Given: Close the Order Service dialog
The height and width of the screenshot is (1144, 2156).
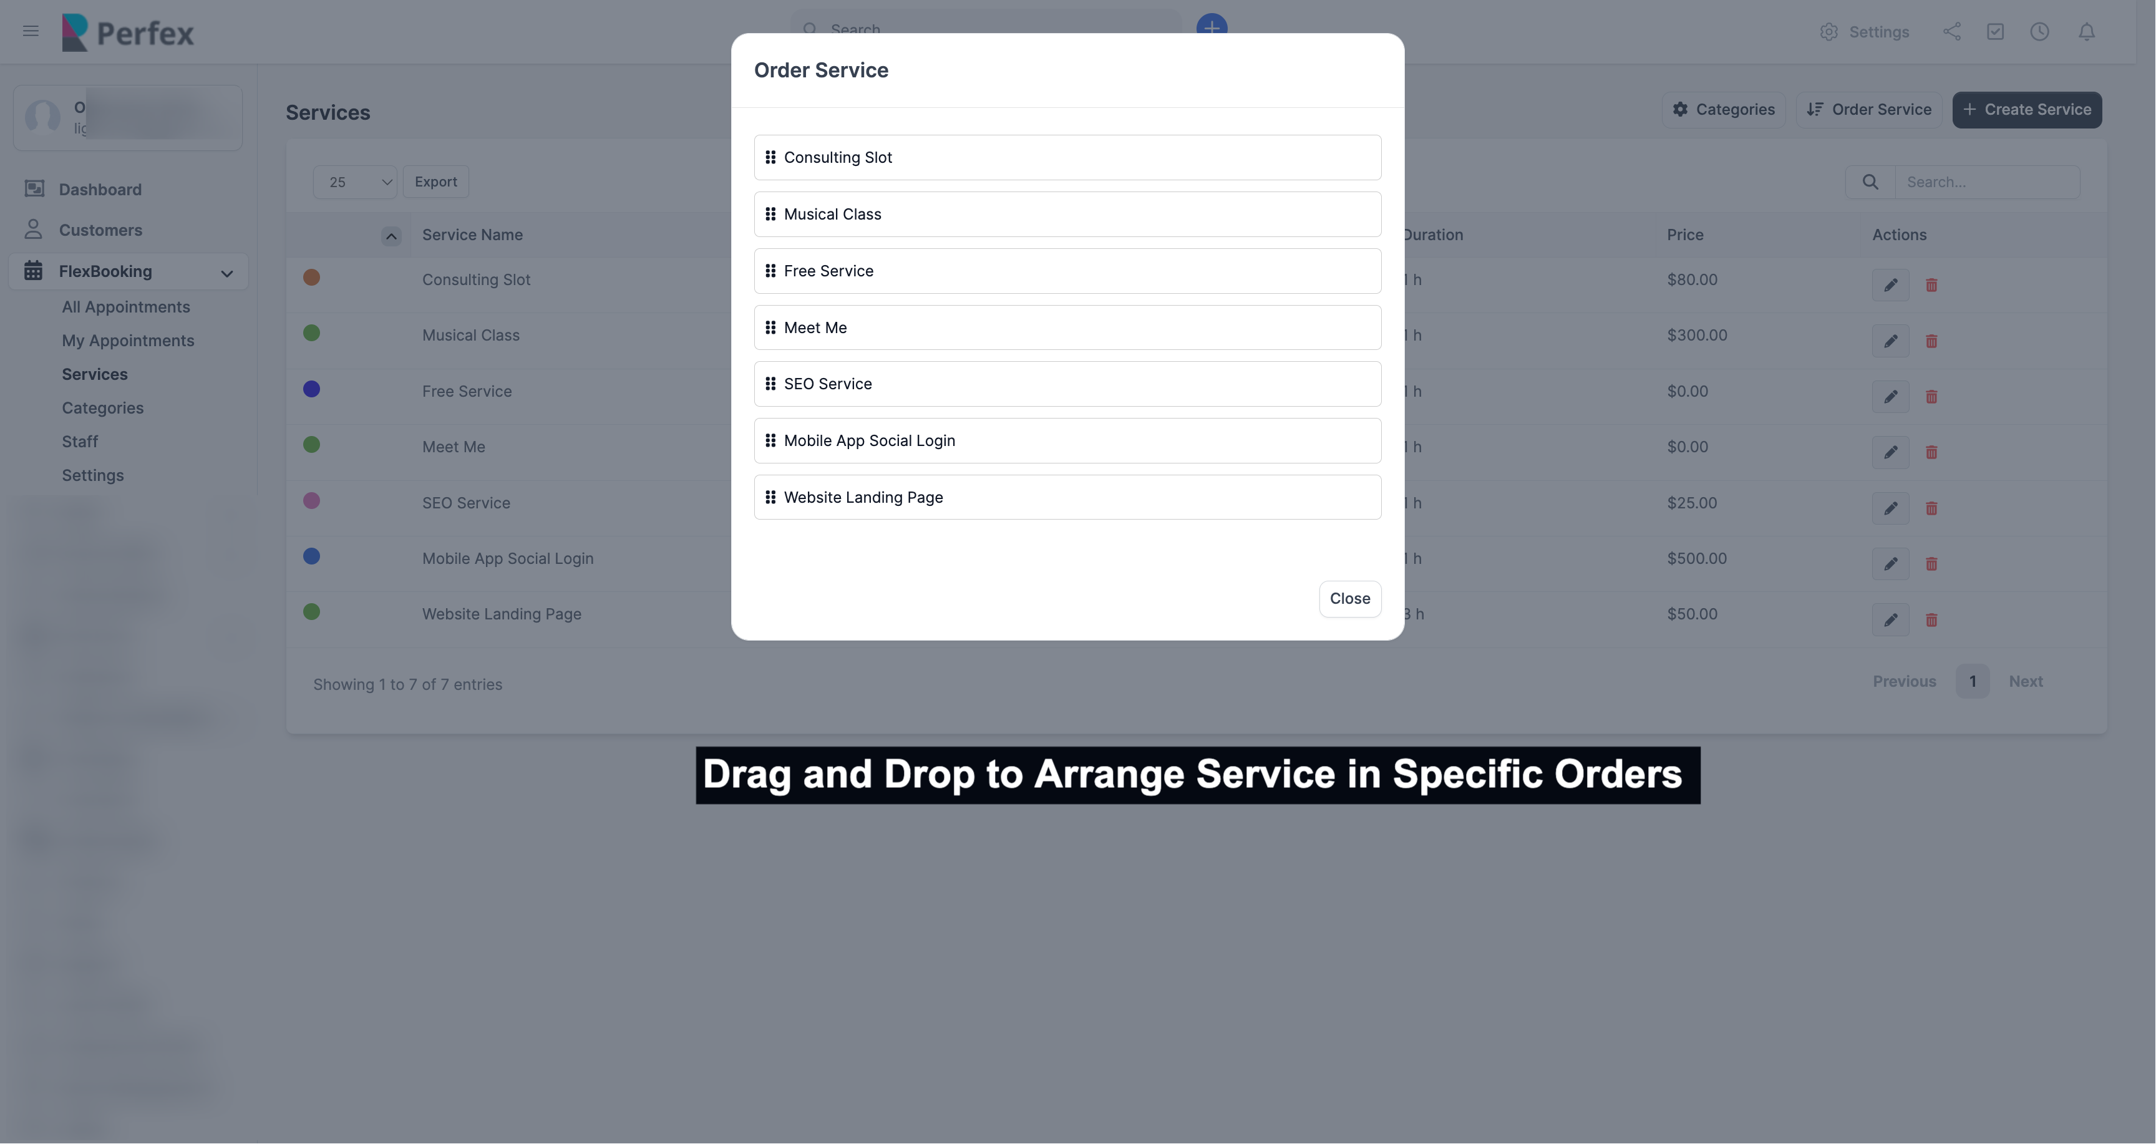Looking at the screenshot, I should click(x=1349, y=599).
